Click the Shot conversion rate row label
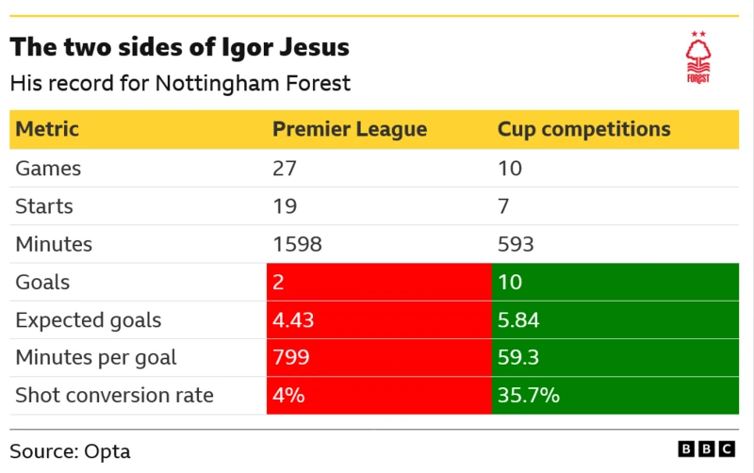 pos(114,395)
